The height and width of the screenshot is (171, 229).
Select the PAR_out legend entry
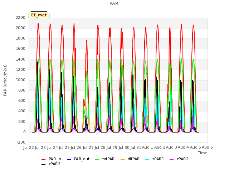(78, 159)
